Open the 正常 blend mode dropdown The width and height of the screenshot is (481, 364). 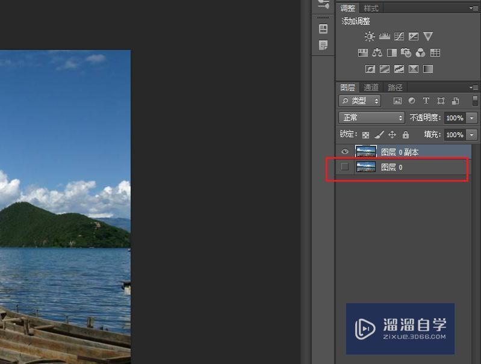click(x=371, y=118)
